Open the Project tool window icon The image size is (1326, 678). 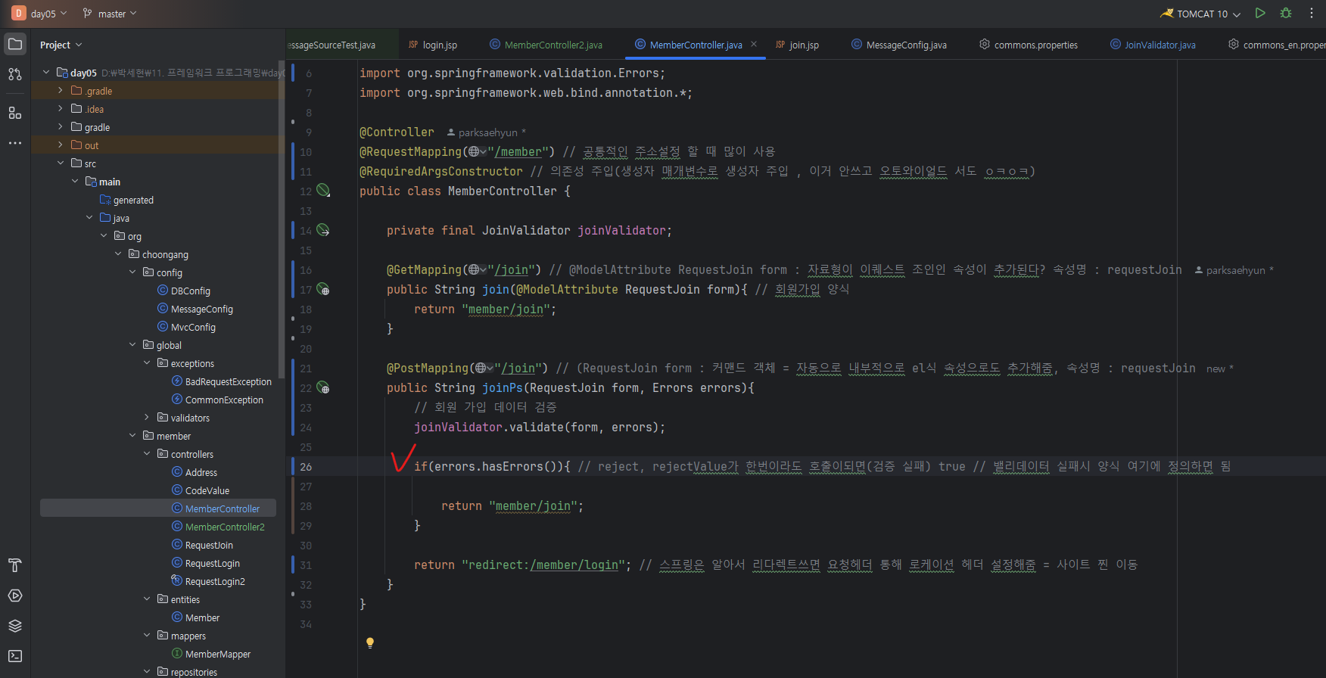[x=15, y=44]
